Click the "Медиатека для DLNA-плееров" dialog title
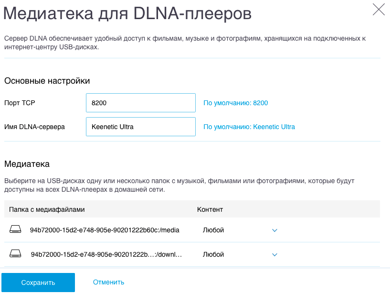The width and height of the screenshot is (390, 294). point(127,13)
